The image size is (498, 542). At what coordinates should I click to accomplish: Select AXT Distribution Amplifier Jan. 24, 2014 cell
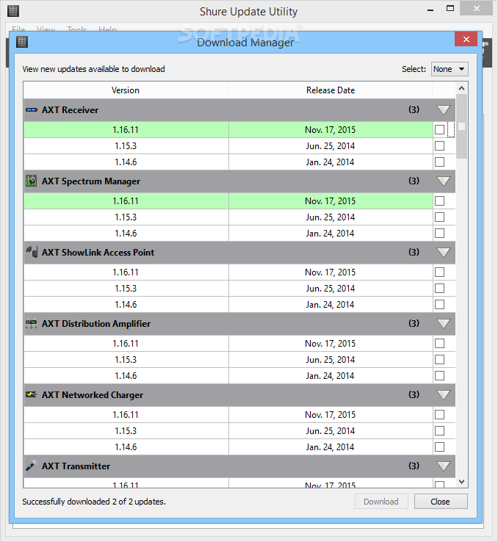pos(331,376)
